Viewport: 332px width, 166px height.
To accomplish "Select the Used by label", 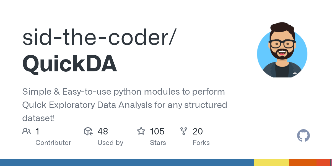I will pyautogui.click(x=110, y=143).
